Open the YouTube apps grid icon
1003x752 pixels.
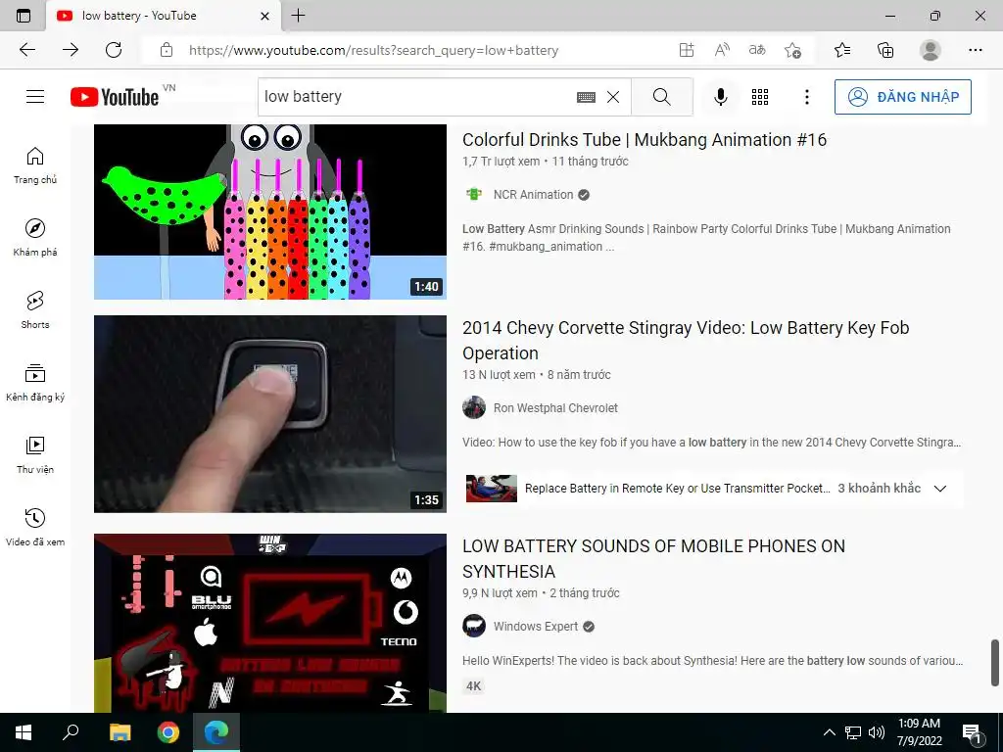tap(760, 97)
